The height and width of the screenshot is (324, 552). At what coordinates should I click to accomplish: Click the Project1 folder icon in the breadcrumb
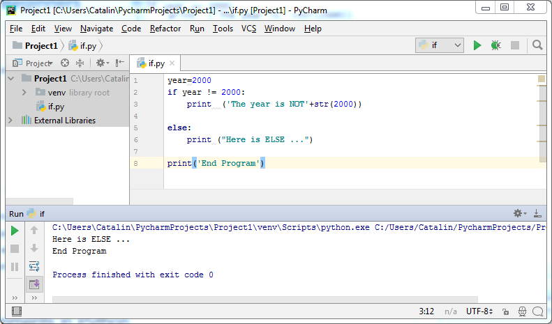[x=17, y=45]
